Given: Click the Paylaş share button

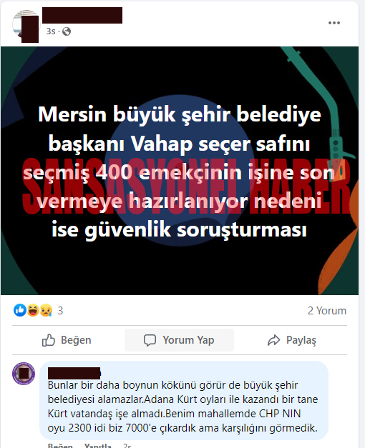Looking at the screenshot, I should (292, 340).
